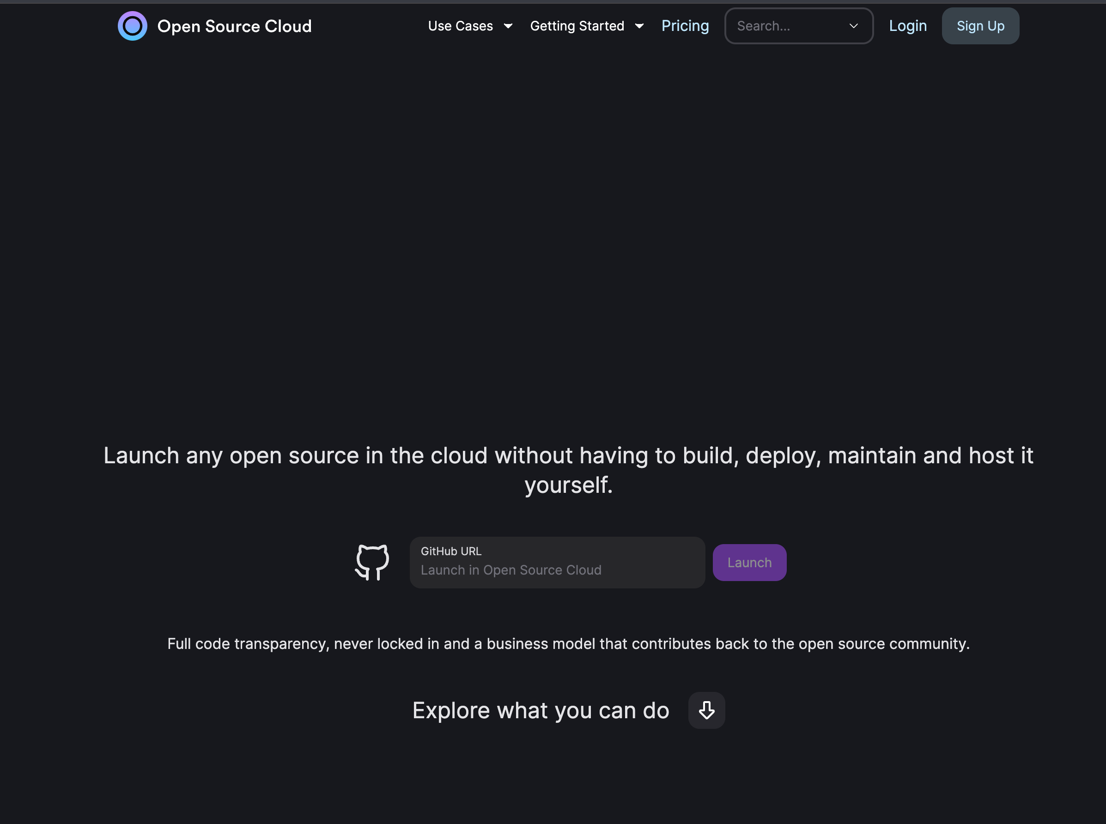Click the Open Source Cloud title text
This screenshot has width=1106, height=824.
click(x=235, y=26)
